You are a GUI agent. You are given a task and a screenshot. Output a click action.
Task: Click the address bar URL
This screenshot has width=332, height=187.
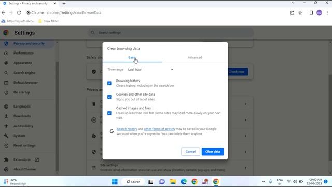point(74,12)
